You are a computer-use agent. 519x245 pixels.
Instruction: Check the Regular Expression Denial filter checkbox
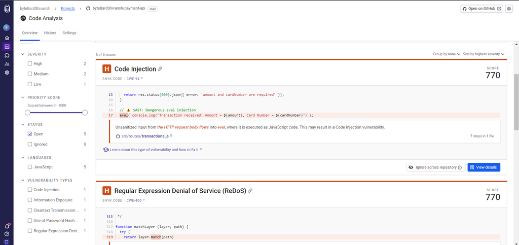pyautogui.click(x=30, y=231)
